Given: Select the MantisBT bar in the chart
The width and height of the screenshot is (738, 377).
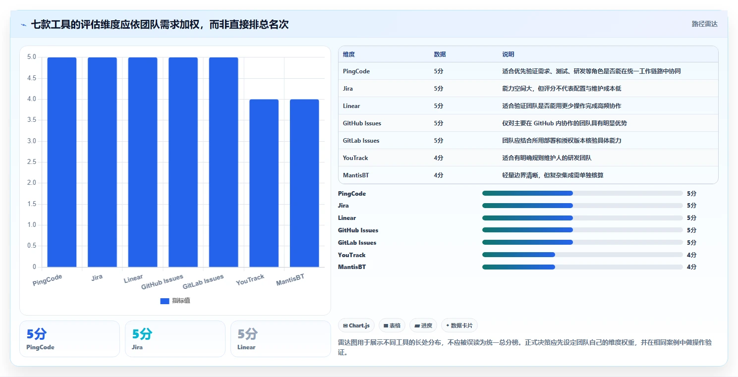Looking at the screenshot, I should click(x=304, y=183).
